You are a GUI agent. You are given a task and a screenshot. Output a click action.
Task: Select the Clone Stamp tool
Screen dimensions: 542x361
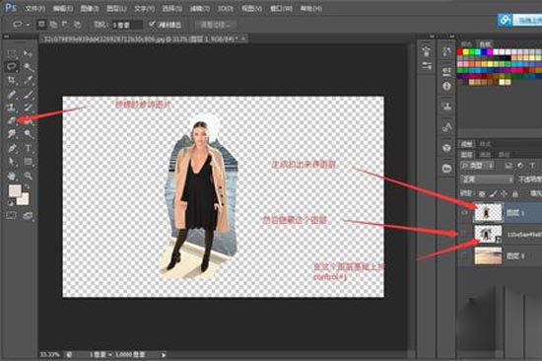[x=12, y=108]
